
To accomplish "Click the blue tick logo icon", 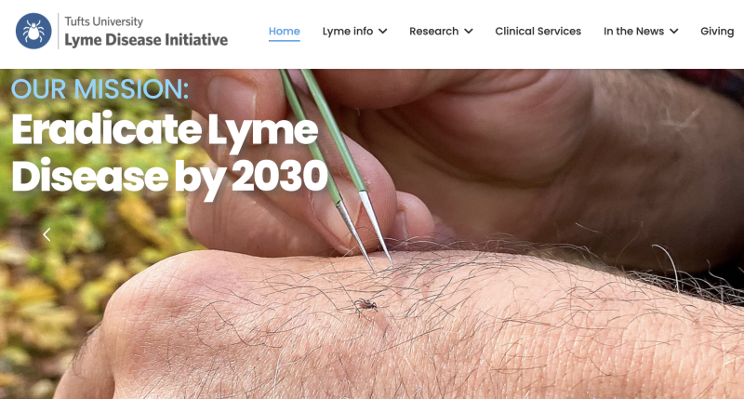I will [33, 31].
